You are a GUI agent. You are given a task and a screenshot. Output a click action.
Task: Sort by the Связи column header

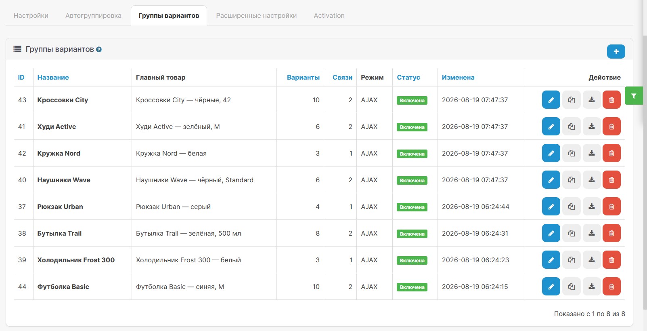[x=342, y=77]
